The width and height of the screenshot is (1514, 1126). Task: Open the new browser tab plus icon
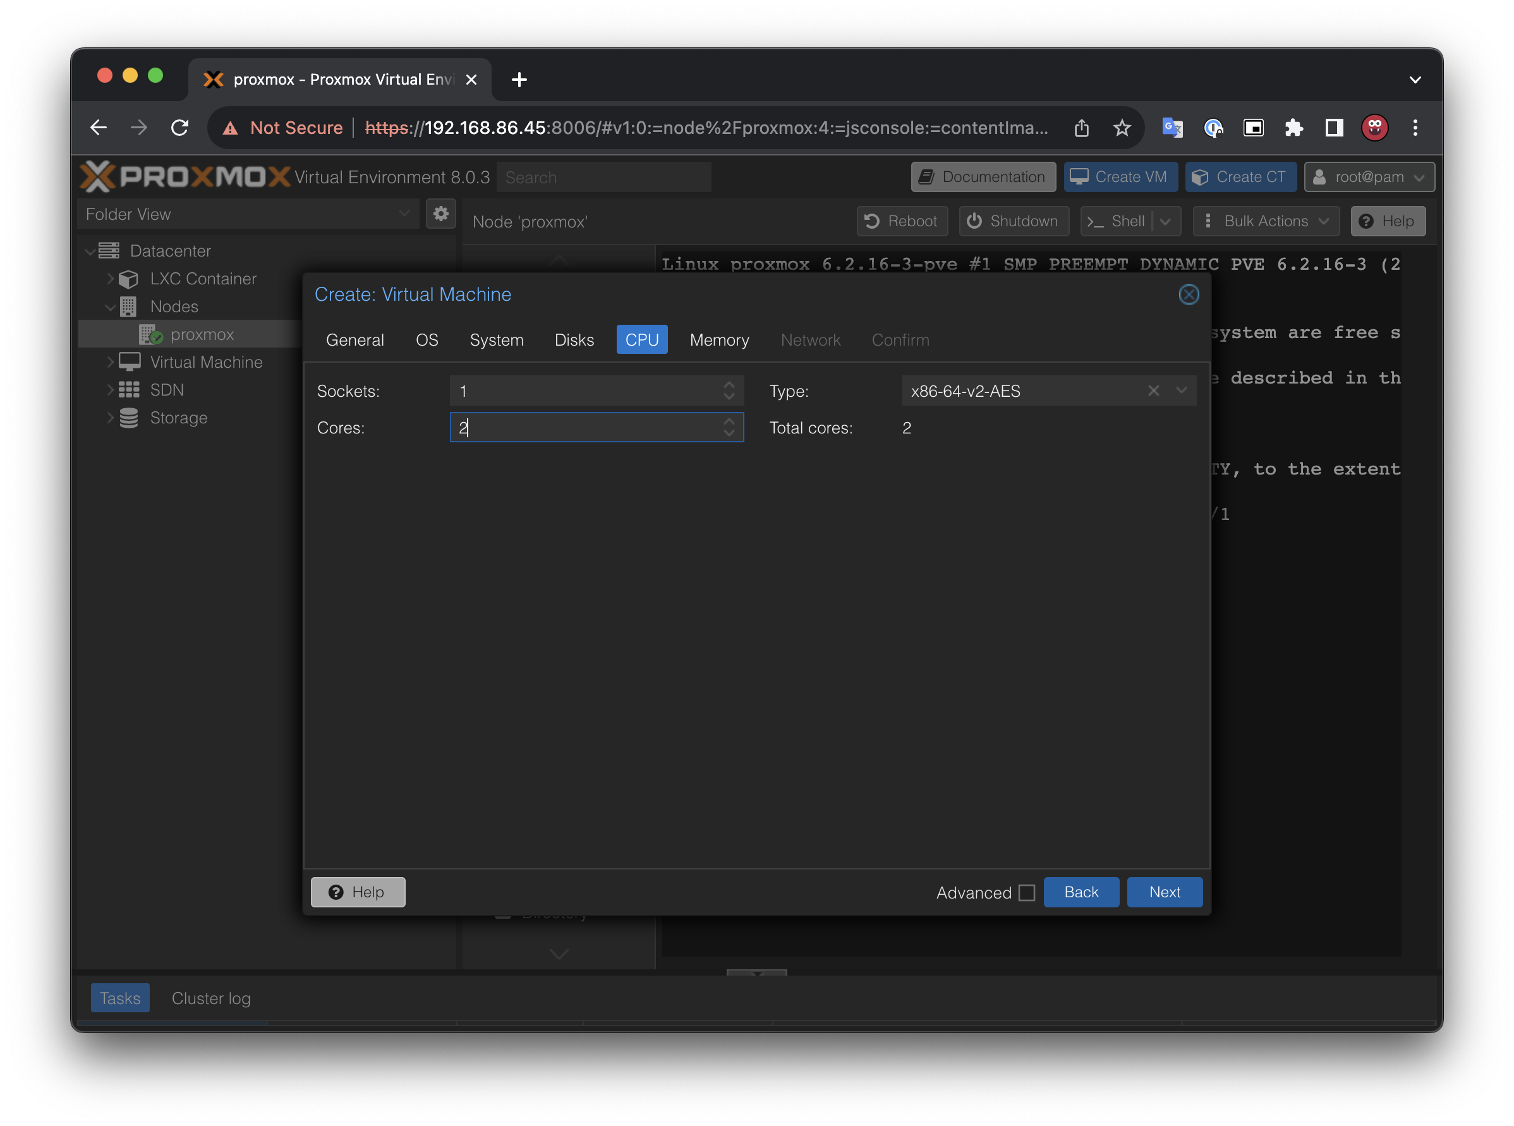pos(519,80)
